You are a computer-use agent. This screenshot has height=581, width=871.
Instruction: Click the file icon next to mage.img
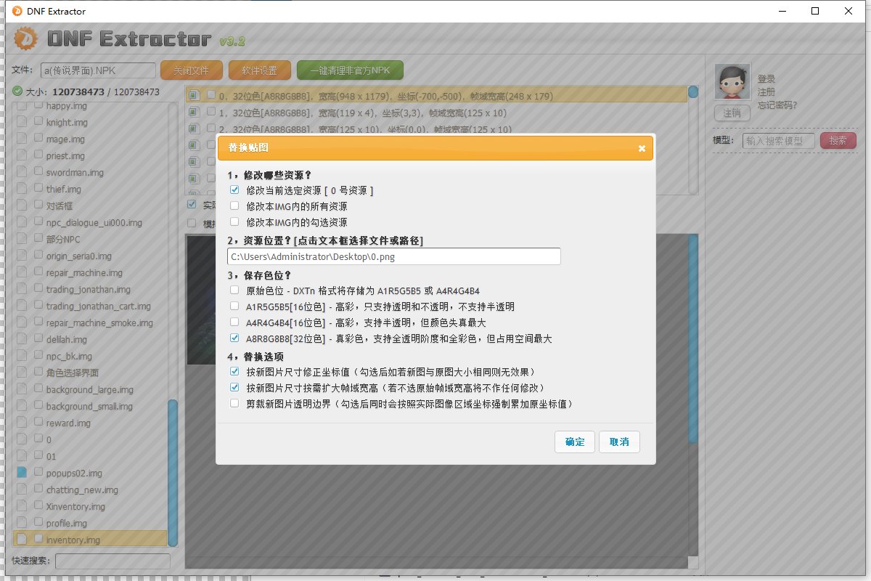(x=22, y=139)
